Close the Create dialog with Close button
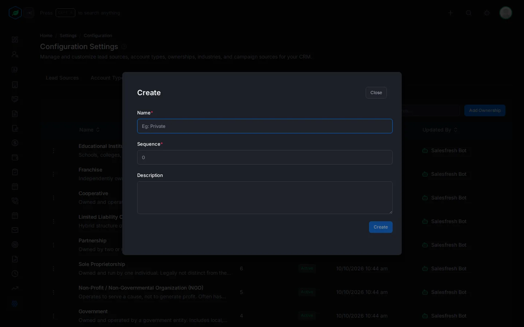524x327 pixels. coord(376,93)
